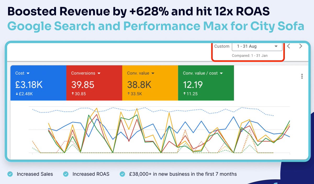
Task: Select the blue Cost metric card
Action: pyautogui.click(x=38, y=83)
